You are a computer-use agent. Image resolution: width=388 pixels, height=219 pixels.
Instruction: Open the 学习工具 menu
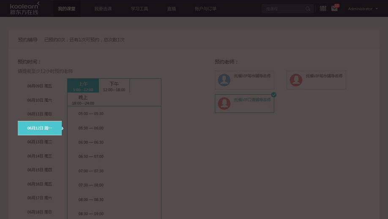[139, 9]
